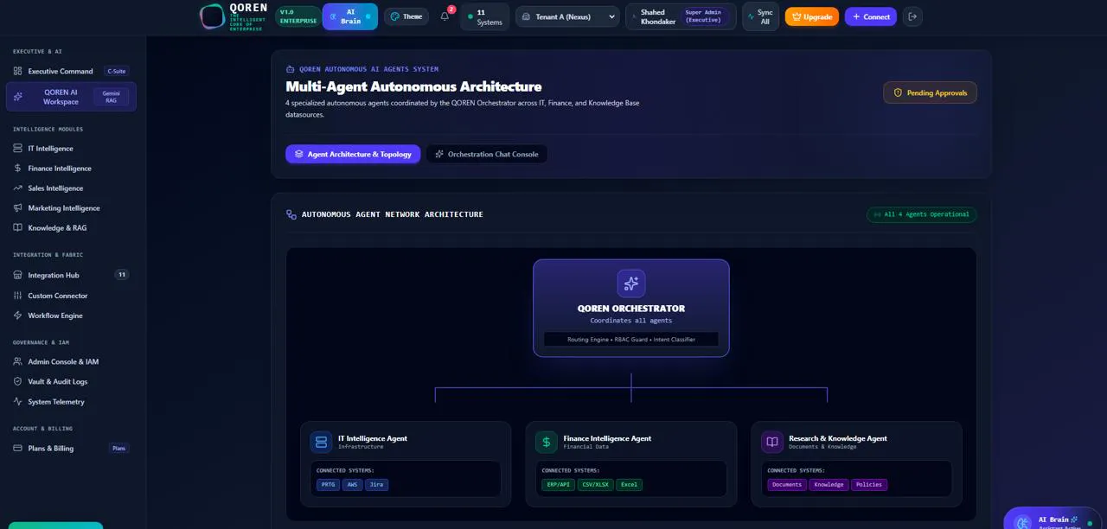Open Custom Connector page

pyautogui.click(x=71, y=296)
